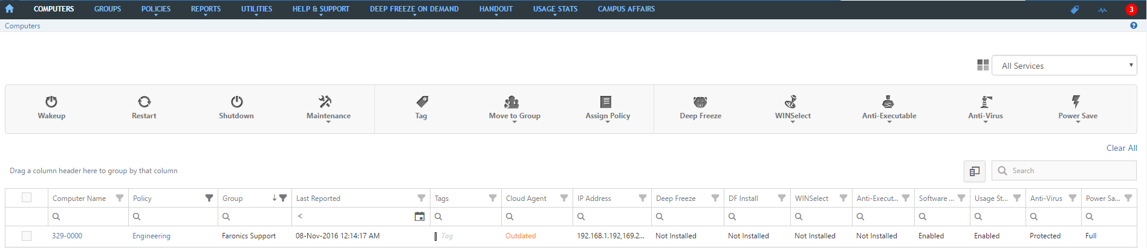Image resolution: width=1147 pixels, height=248 pixels.
Task: Expand the Maintenance action dropdown
Action: tap(328, 116)
